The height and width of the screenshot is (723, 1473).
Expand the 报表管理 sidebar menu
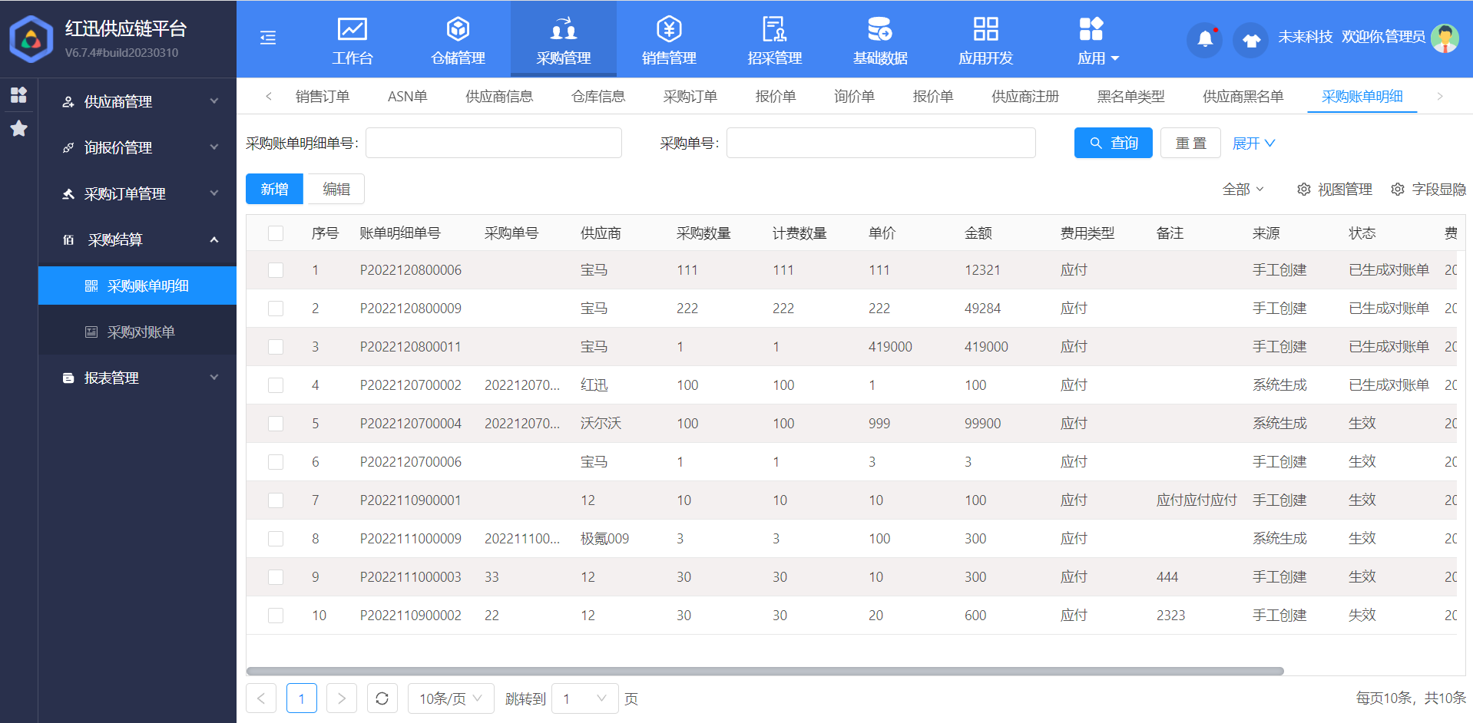tap(137, 378)
